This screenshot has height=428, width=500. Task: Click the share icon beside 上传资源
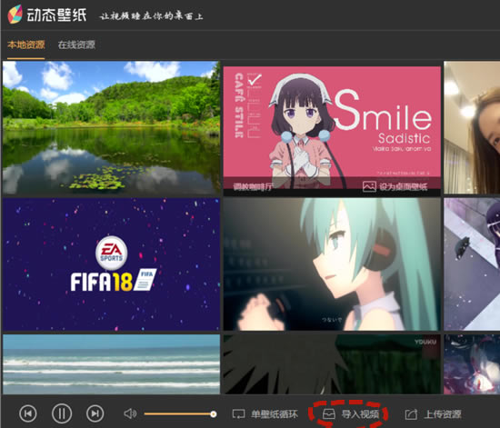(x=411, y=414)
